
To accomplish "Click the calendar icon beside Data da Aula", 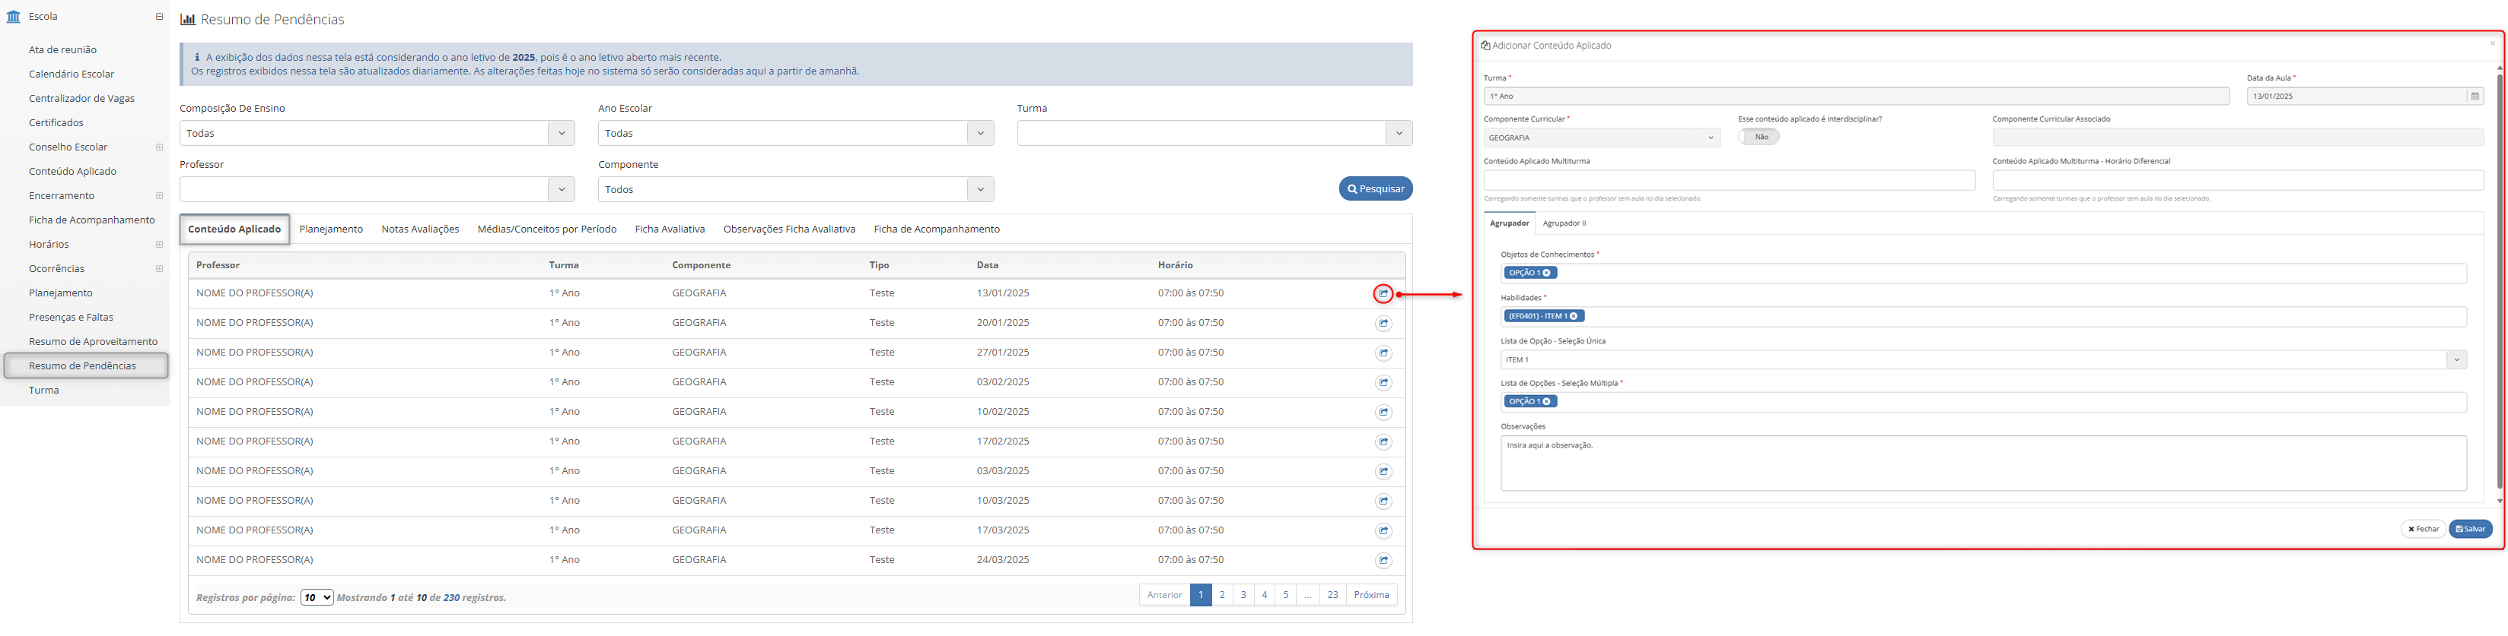I will tap(2474, 97).
